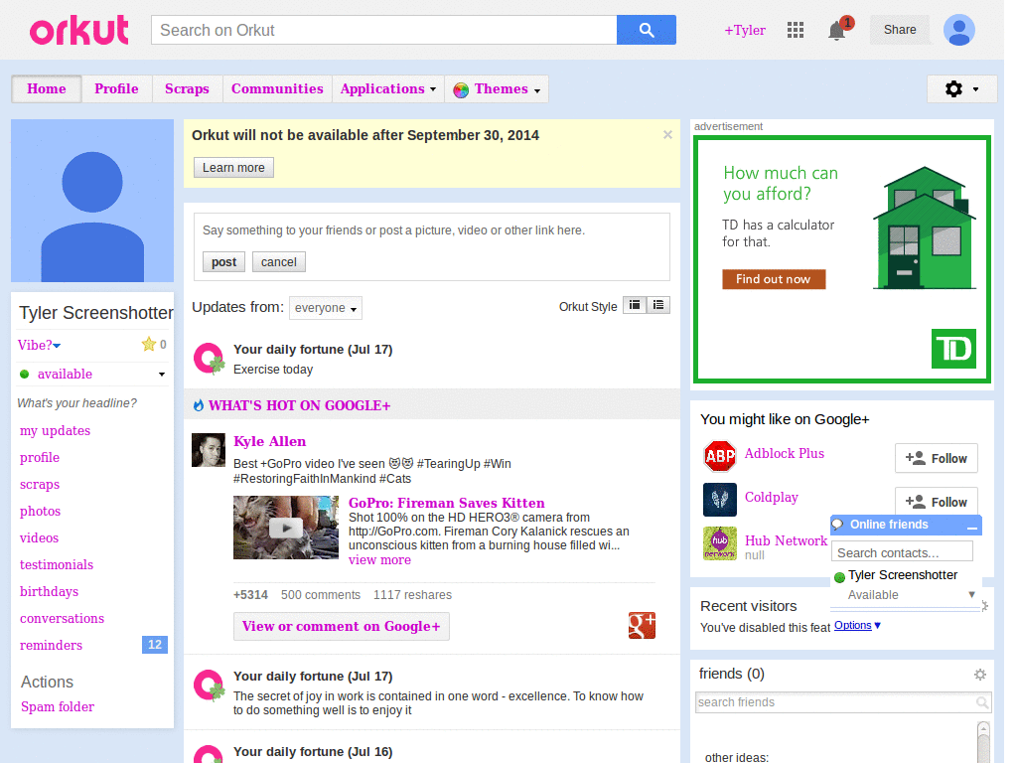The width and height of the screenshot is (1017, 763).
Task: Click the status update text box
Action: [432, 230]
